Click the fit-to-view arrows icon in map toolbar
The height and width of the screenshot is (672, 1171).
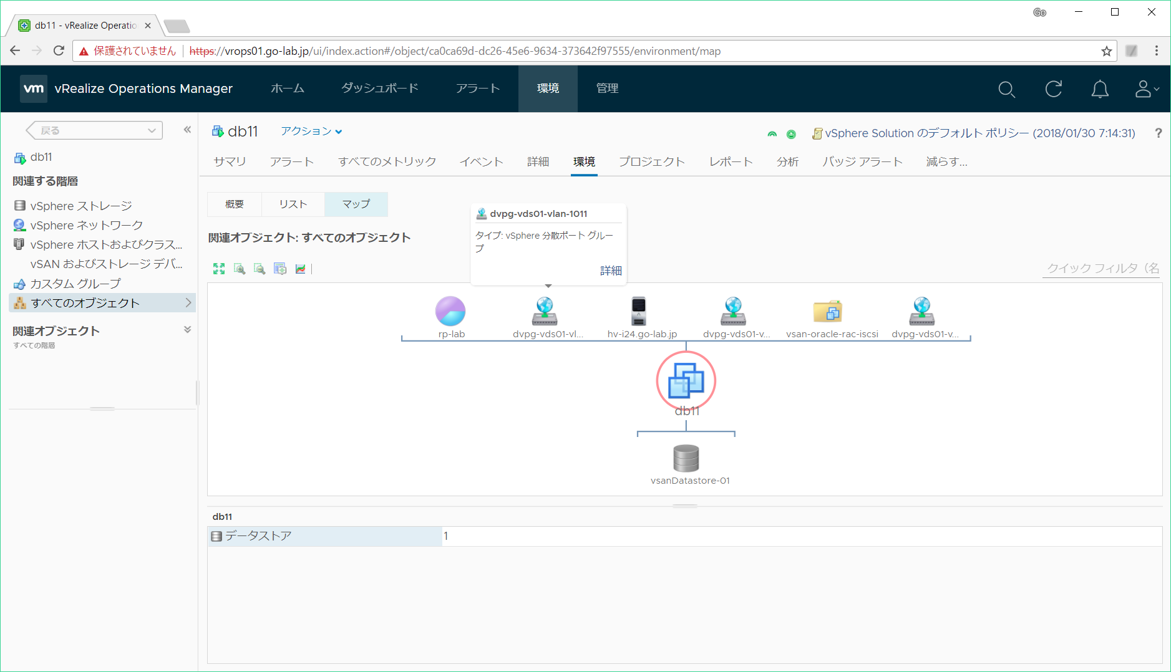pyautogui.click(x=219, y=269)
